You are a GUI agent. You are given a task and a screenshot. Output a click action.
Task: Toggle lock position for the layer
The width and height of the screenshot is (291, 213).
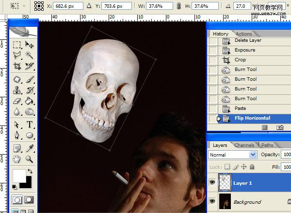(243, 167)
